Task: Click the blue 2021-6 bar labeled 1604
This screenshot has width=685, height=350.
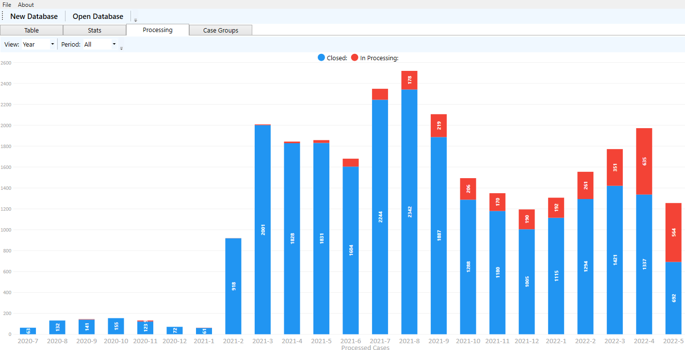Action: 351,250
